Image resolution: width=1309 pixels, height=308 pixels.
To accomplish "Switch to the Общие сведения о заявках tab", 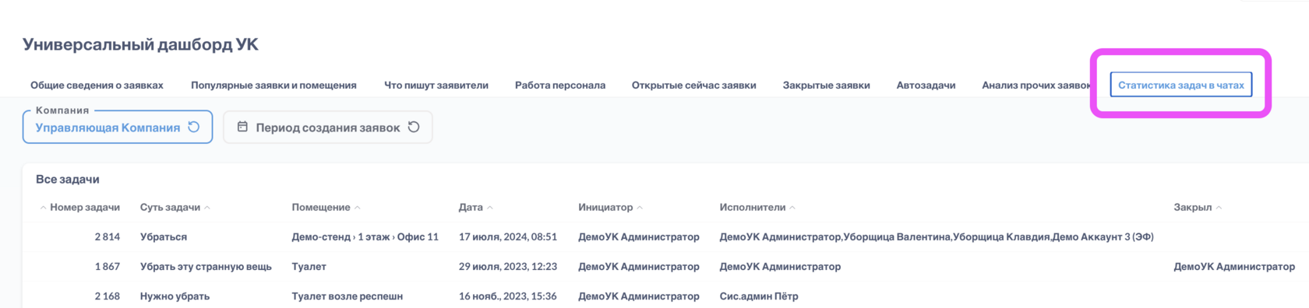I will (97, 86).
